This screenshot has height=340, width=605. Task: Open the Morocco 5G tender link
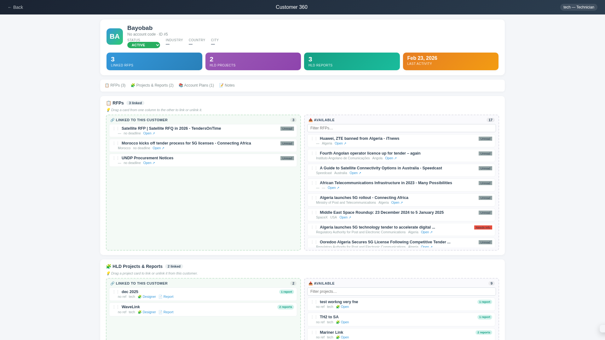click(158, 148)
